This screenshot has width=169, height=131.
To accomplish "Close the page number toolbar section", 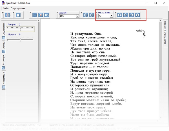I will click(x=97, y=13).
